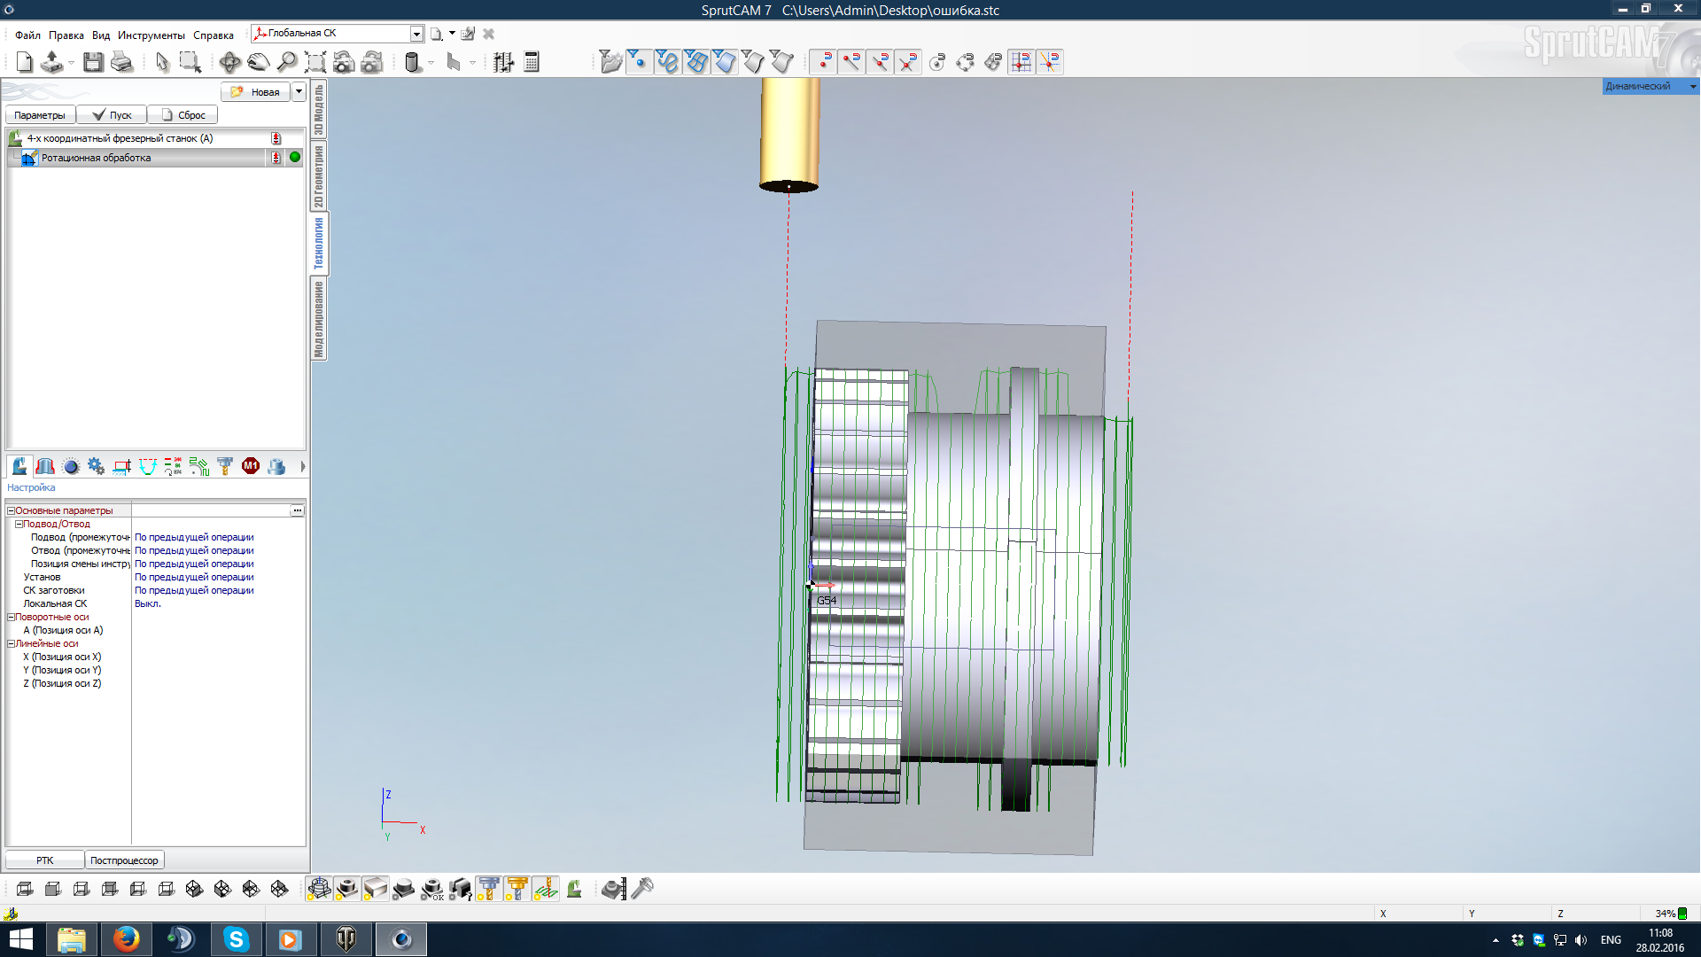Click the milling tool tab icon
The width and height of the screenshot is (1701, 957).
(x=224, y=466)
